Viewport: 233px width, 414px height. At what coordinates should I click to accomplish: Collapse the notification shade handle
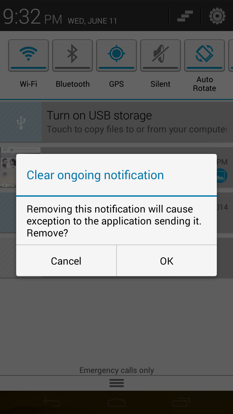[x=116, y=383]
